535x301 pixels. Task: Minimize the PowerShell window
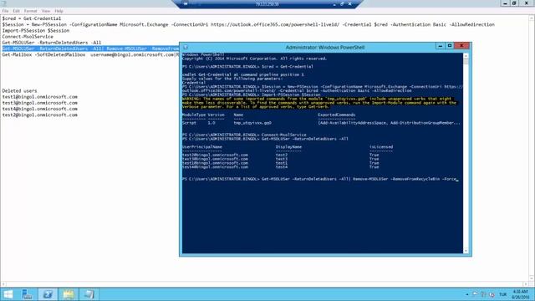pos(441,46)
